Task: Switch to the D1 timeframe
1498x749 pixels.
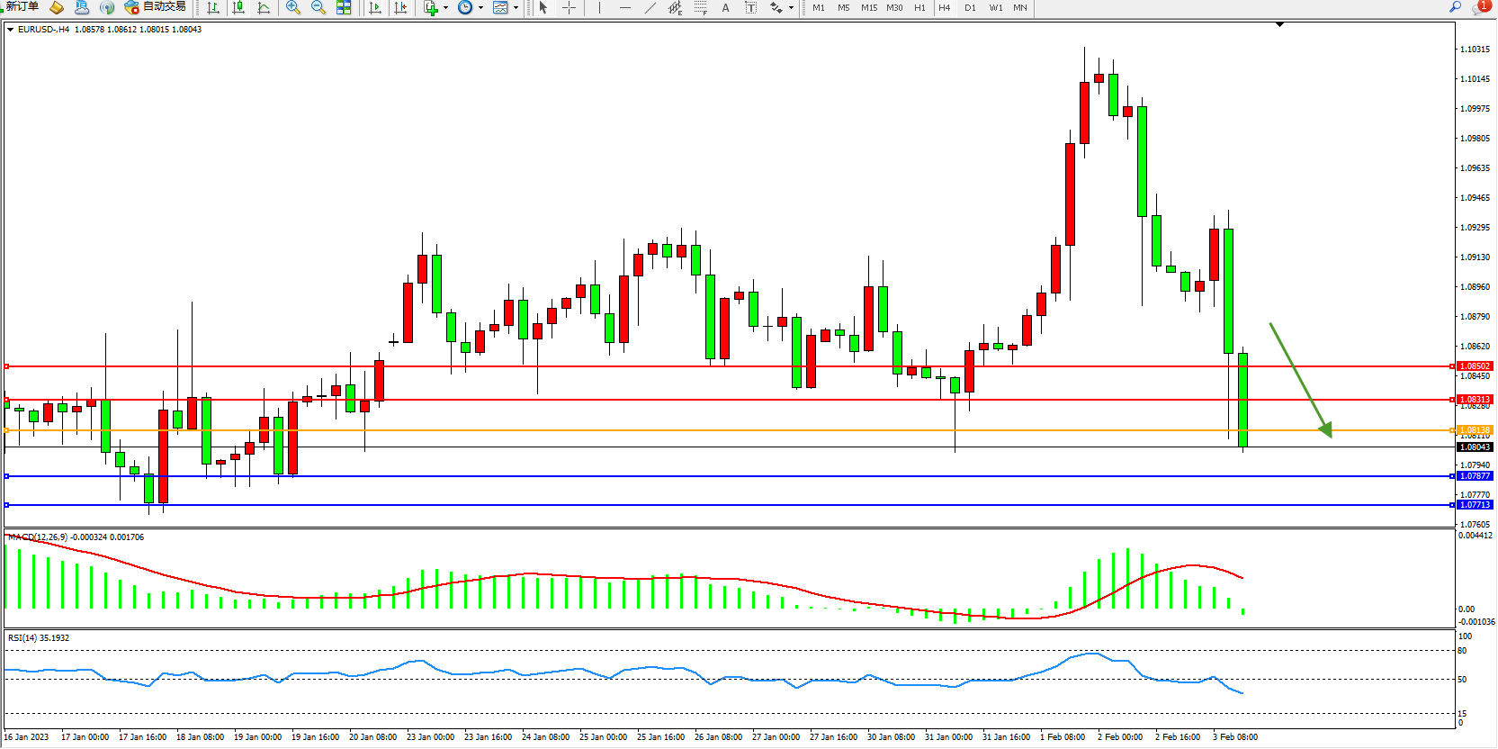Action: 970,8
